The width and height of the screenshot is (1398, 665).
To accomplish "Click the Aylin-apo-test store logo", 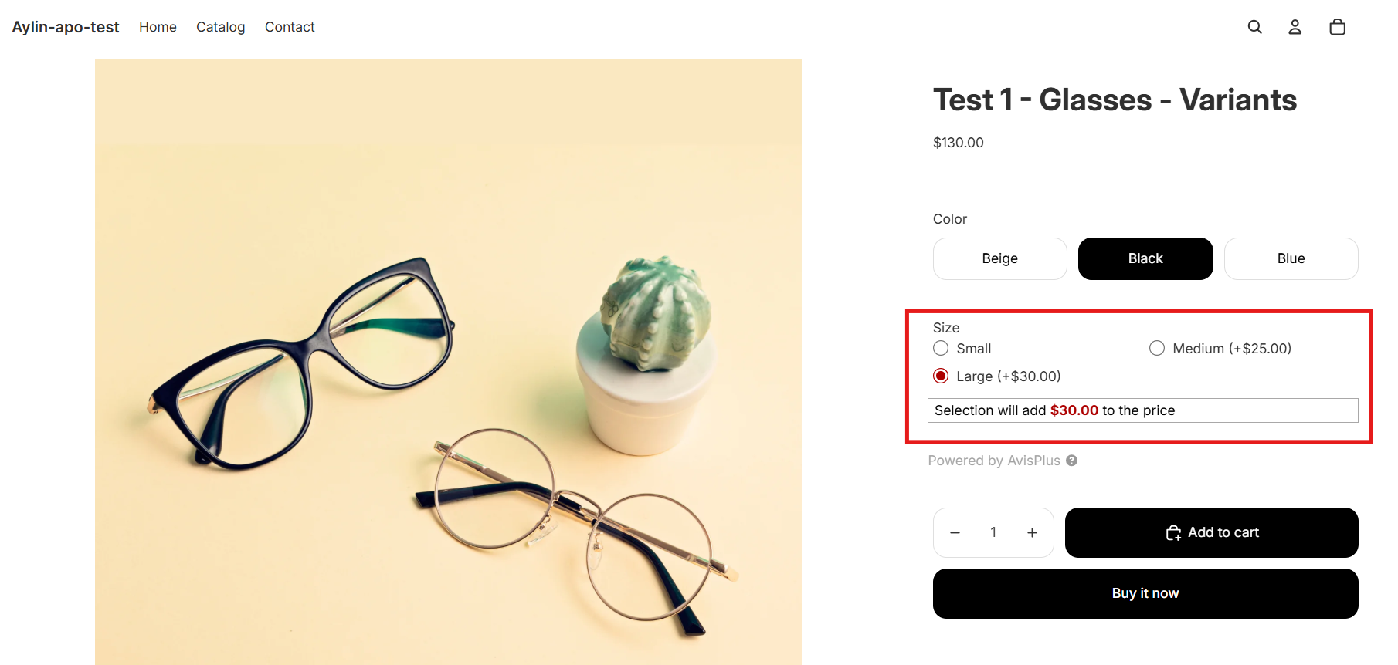I will (x=66, y=27).
